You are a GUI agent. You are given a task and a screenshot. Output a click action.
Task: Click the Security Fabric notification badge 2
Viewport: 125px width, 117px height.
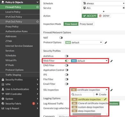coord(34,104)
